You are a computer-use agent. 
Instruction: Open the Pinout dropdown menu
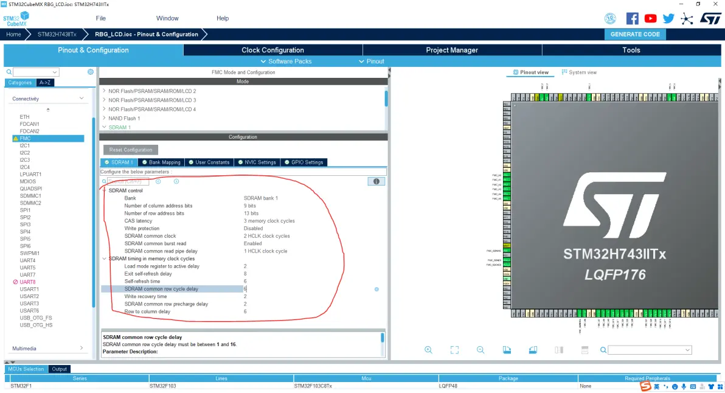(371, 61)
